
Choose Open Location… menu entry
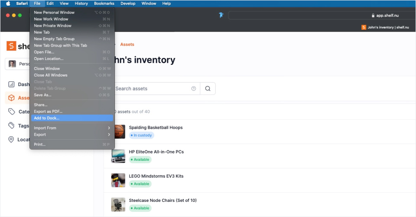click(x=72, y=59)
